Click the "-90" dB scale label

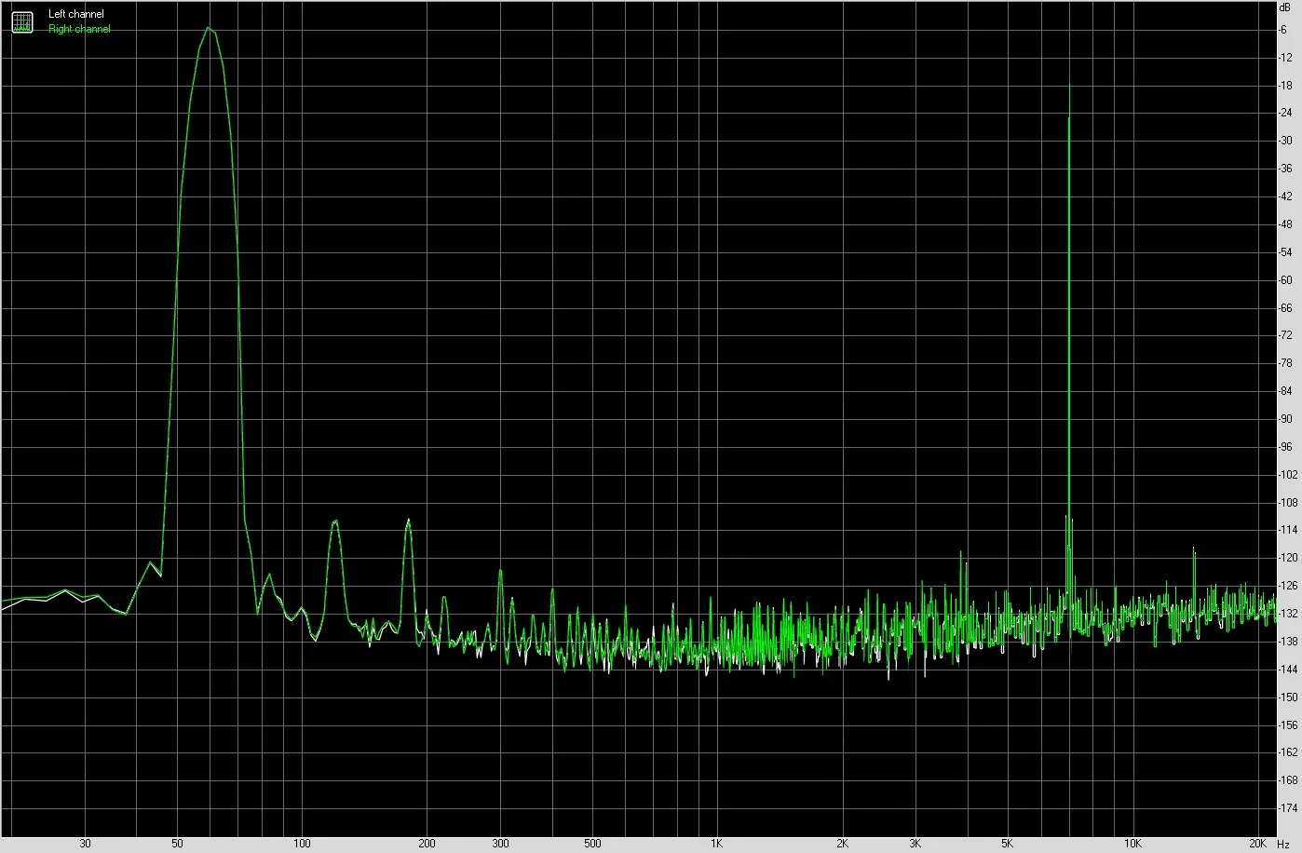pos(1285,419)
